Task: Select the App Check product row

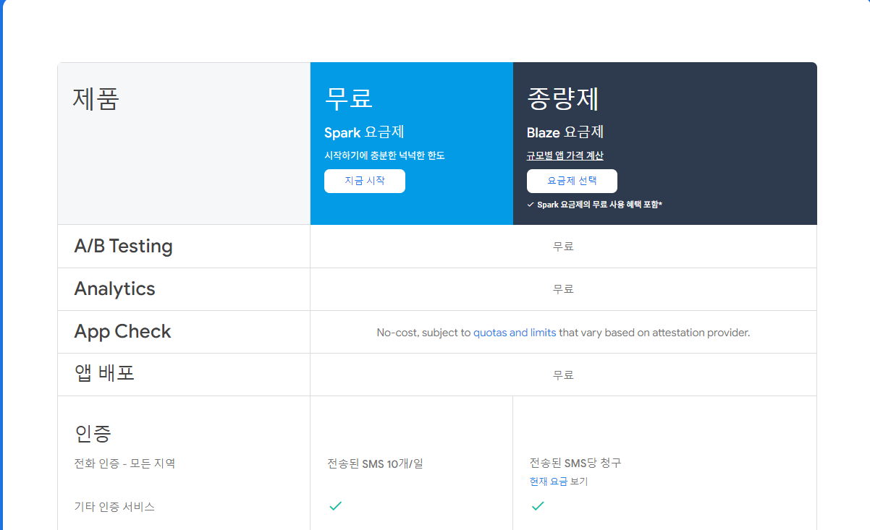Action: coord(437,332)
